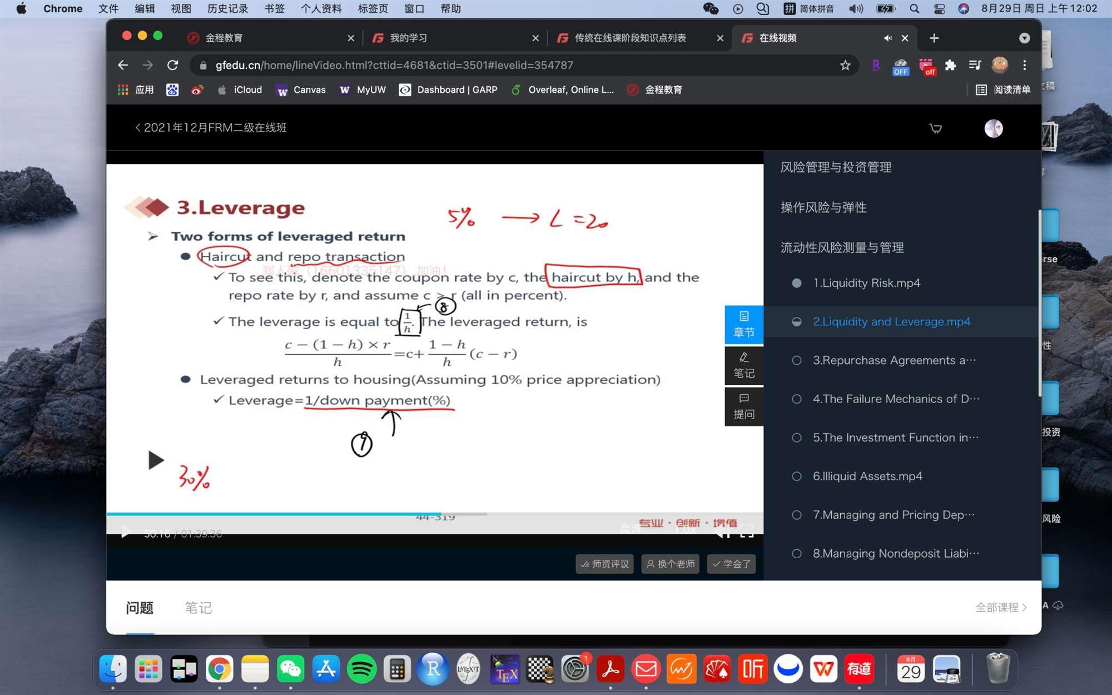Go back via 2021年12月FRM二级在线班

(x=211, y=127)
